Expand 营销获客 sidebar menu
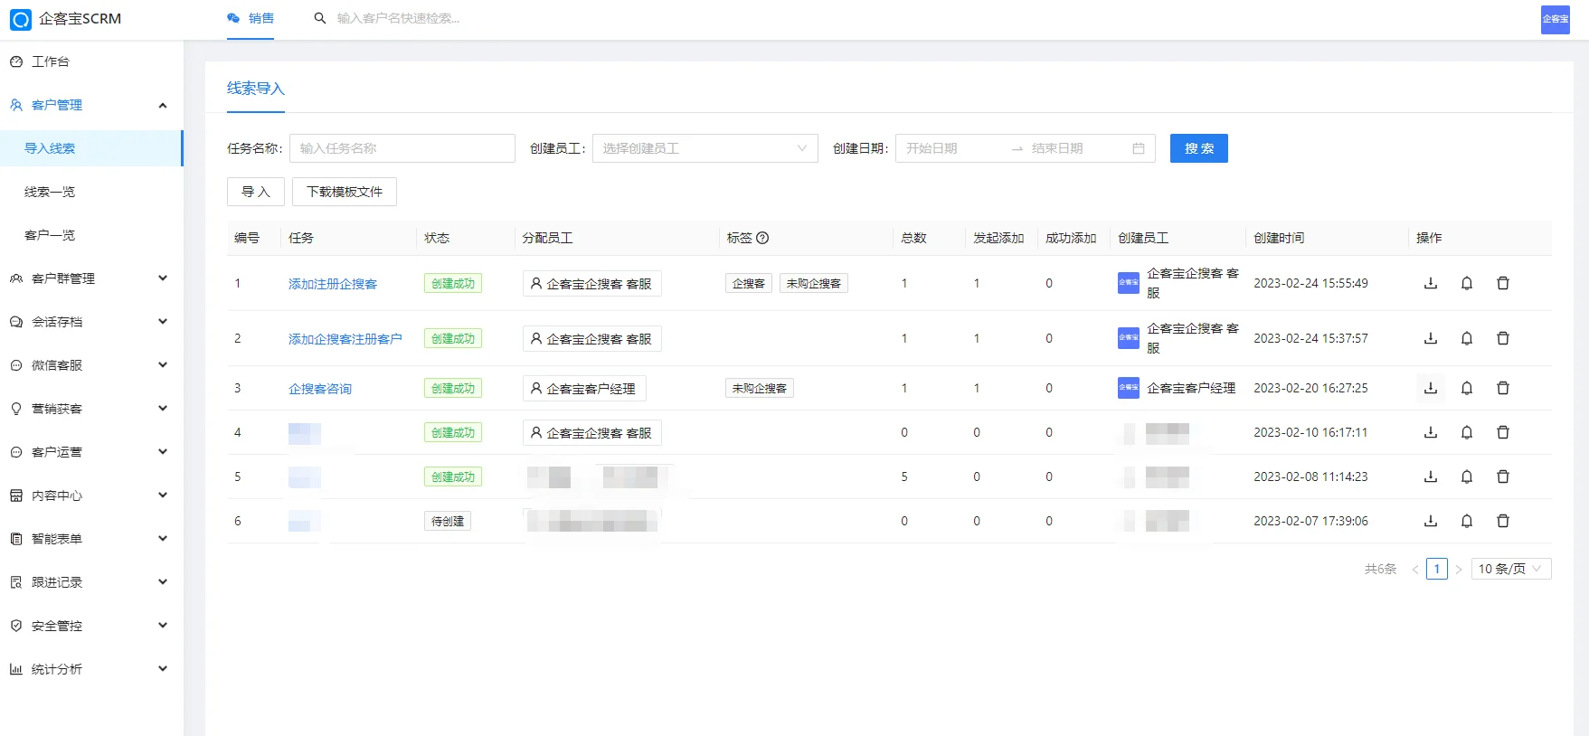The height and width of the screenshot is (736, 1589). [x=91, y=409]
